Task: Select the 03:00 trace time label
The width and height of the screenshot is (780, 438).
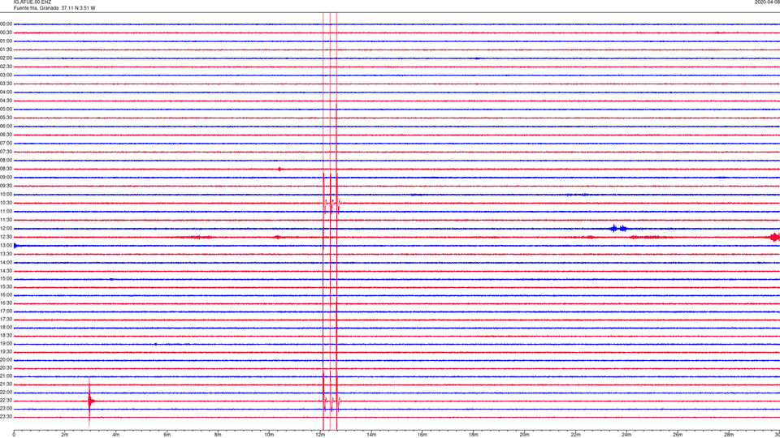Action: tap(6, 75)
